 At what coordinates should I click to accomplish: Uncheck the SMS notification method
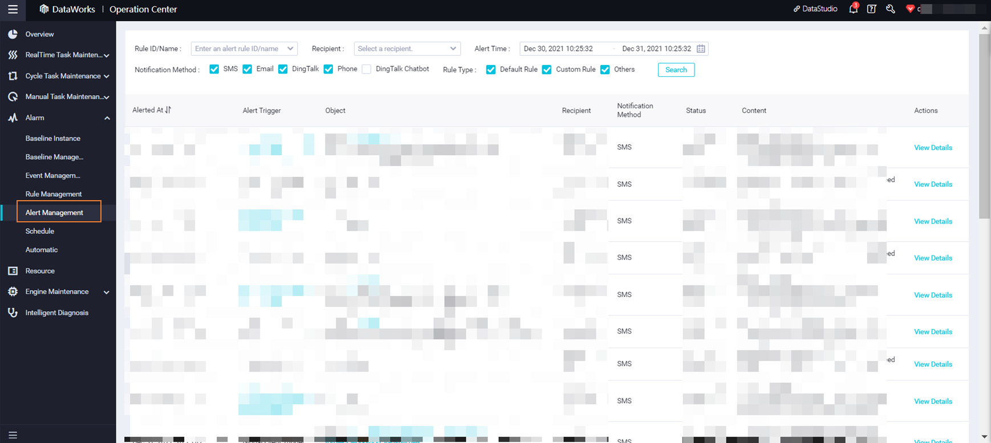(214, 69)
